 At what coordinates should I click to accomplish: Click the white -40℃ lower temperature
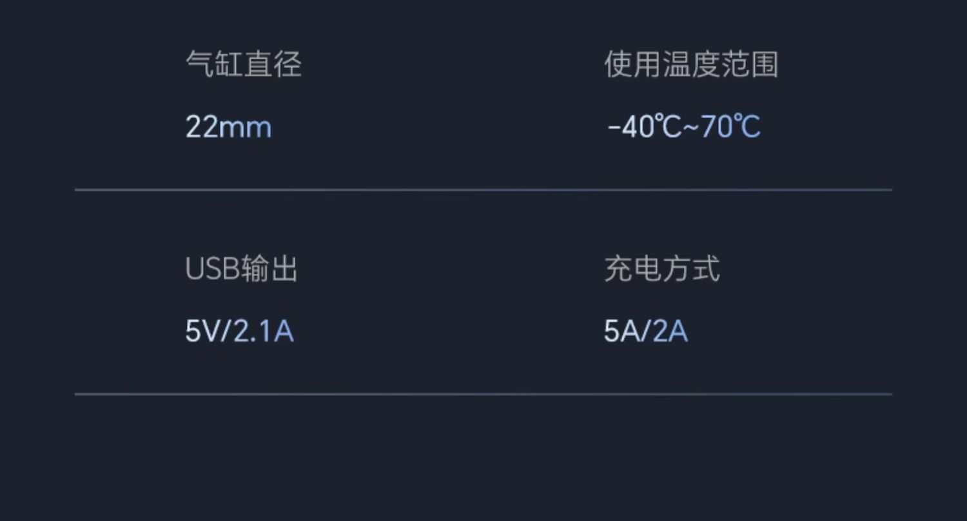(644, 127)
